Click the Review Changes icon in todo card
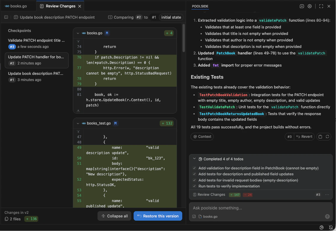The width and height of the screenshot is (336, 231). point(195,195)
